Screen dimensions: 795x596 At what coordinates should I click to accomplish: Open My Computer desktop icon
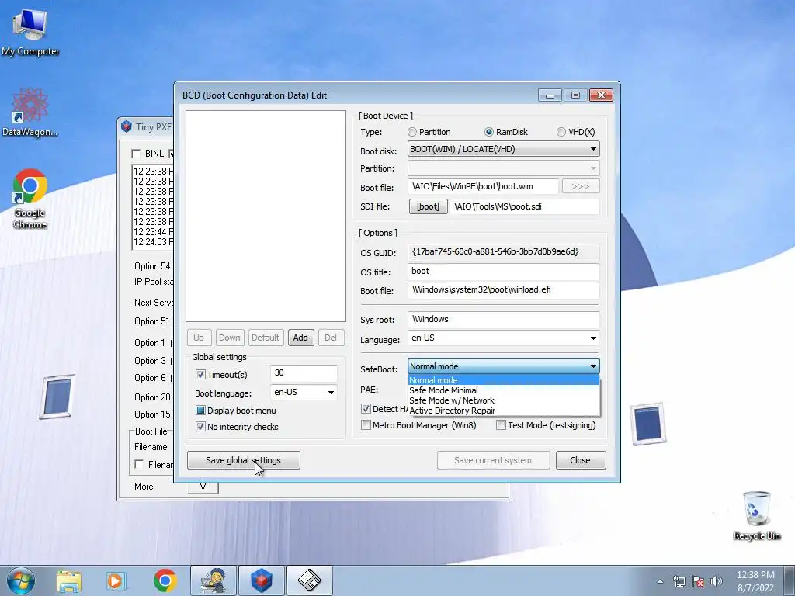pos(30,33)
